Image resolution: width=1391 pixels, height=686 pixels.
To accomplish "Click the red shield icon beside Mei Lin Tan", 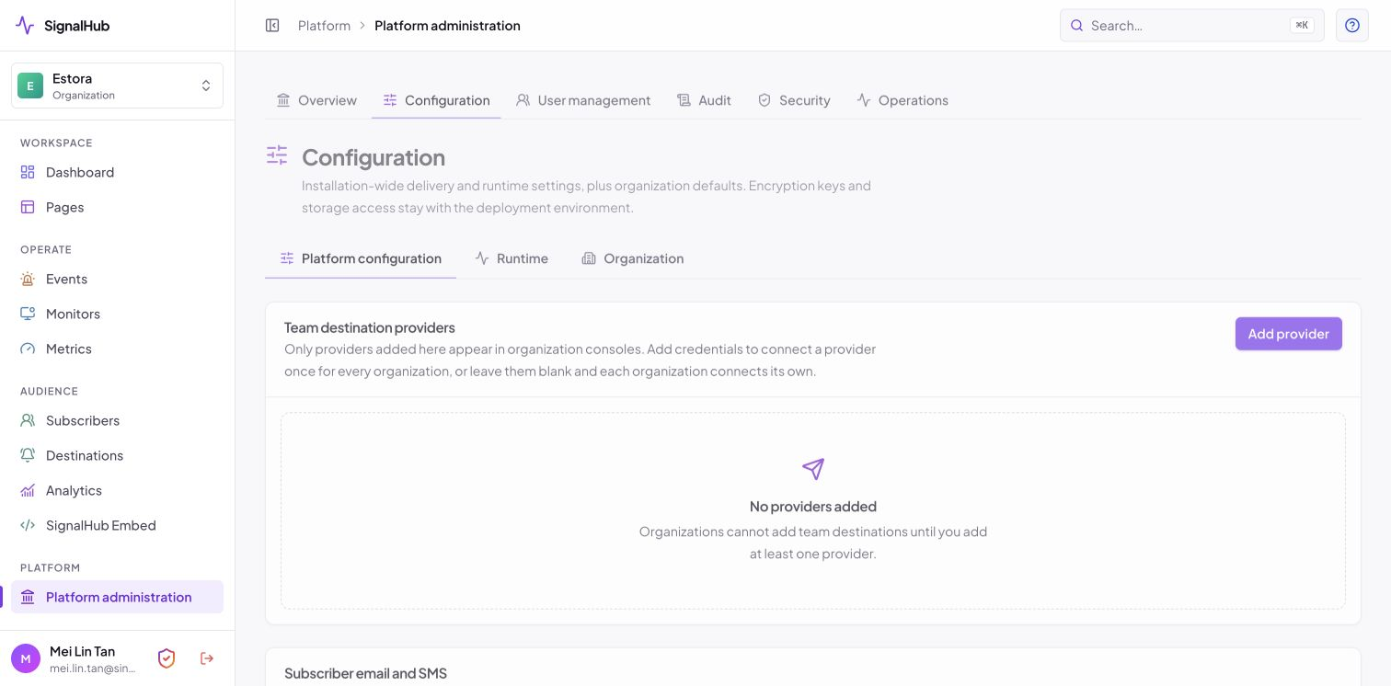I will click(167, 658).
